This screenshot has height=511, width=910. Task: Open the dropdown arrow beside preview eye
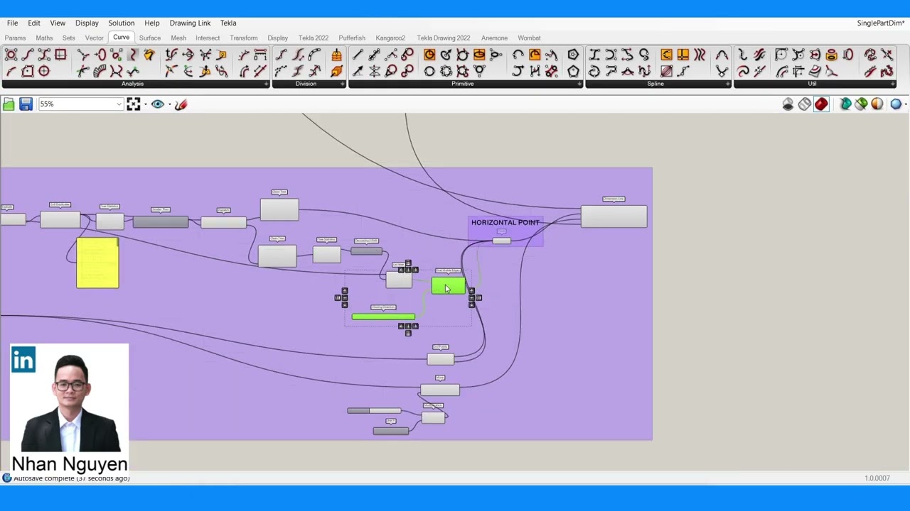[x=169, y=104]
